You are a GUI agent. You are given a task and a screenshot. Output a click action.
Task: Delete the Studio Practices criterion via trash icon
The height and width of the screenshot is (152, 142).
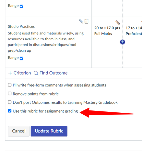pyautogui.click(x=87, y=21)
